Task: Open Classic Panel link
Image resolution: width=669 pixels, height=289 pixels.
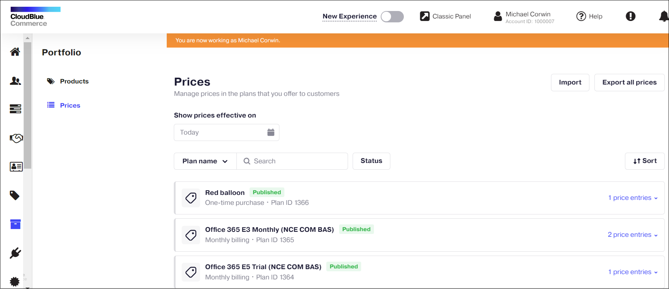Action: (451, 16)
